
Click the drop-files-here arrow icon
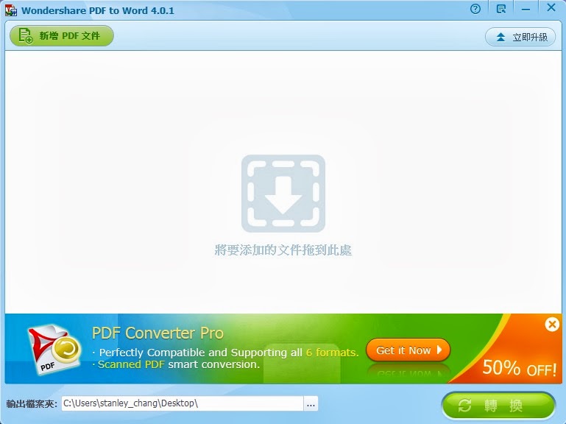coord(283,194)
